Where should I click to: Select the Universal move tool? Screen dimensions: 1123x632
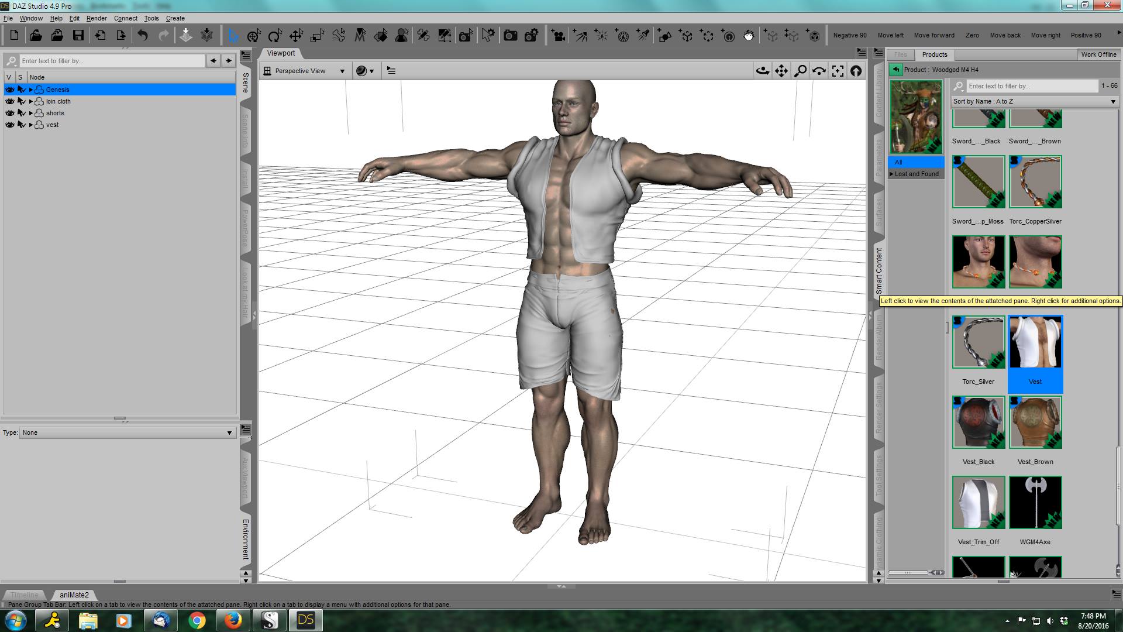click(x=253, y=36)
